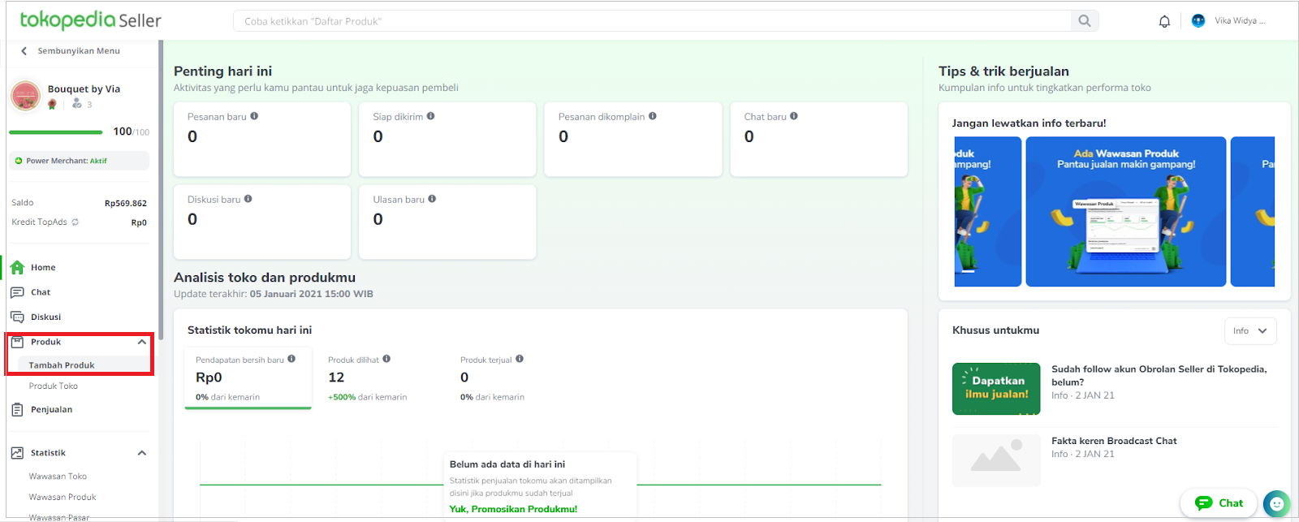Viewport: 1299px width, 522px height.
Task: Click info icon next to Pesanan dikomplain
Action: click(x=653, y=116)
